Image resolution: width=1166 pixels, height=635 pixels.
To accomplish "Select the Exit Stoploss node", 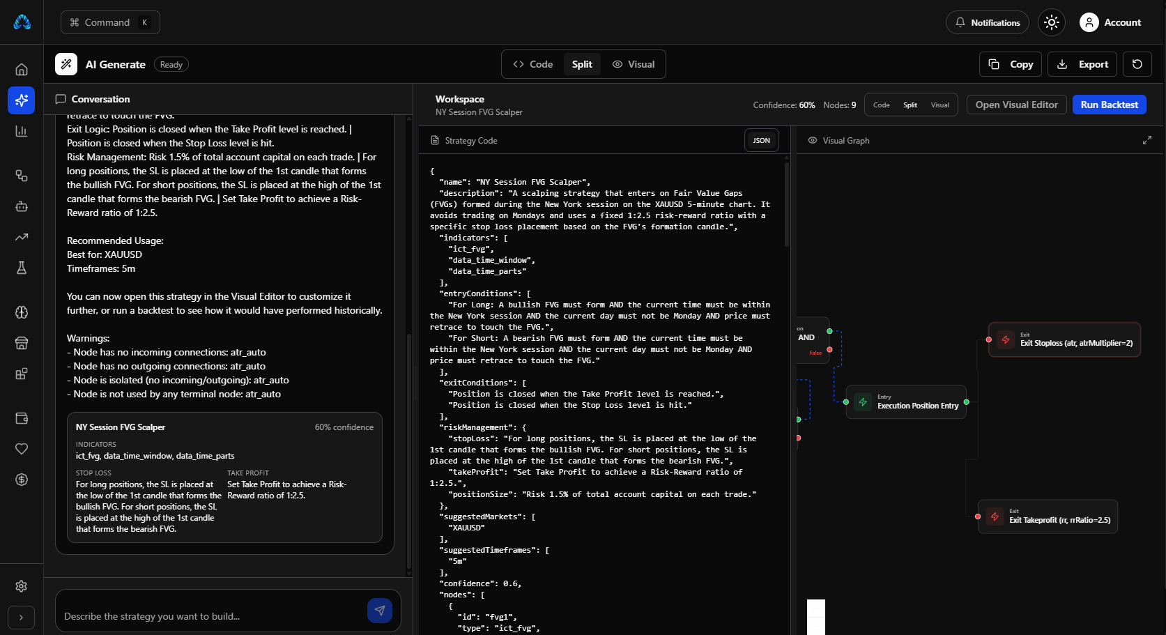I will (x=1064, y=339).
